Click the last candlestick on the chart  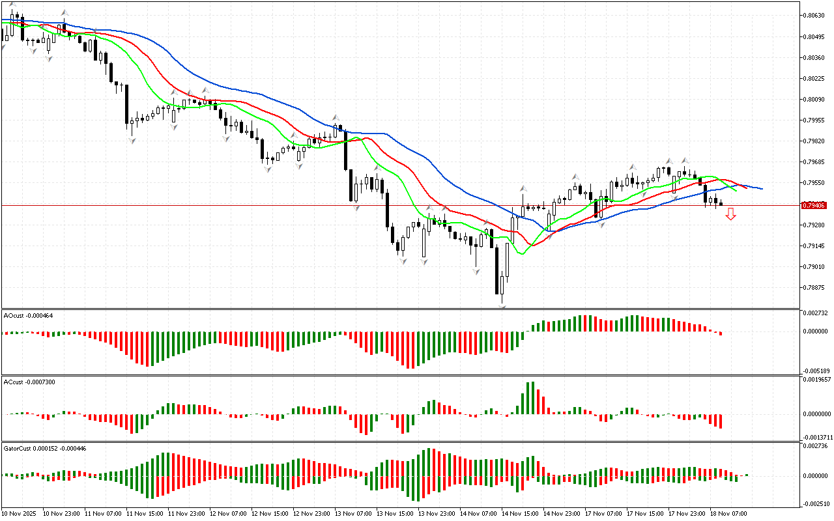[x=721, y=204]
